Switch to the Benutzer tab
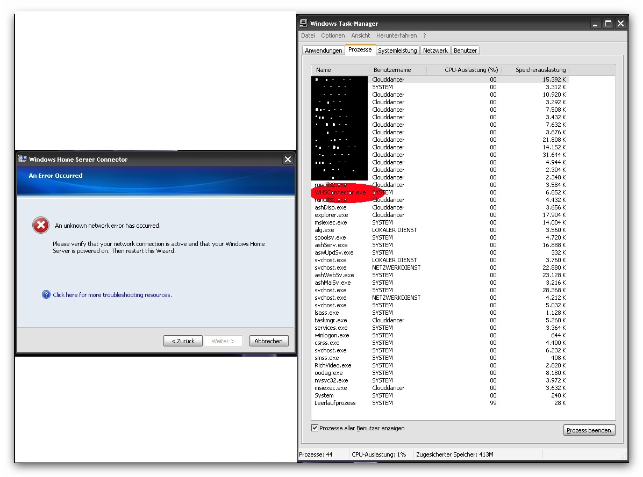 click(x=465, y=50)
